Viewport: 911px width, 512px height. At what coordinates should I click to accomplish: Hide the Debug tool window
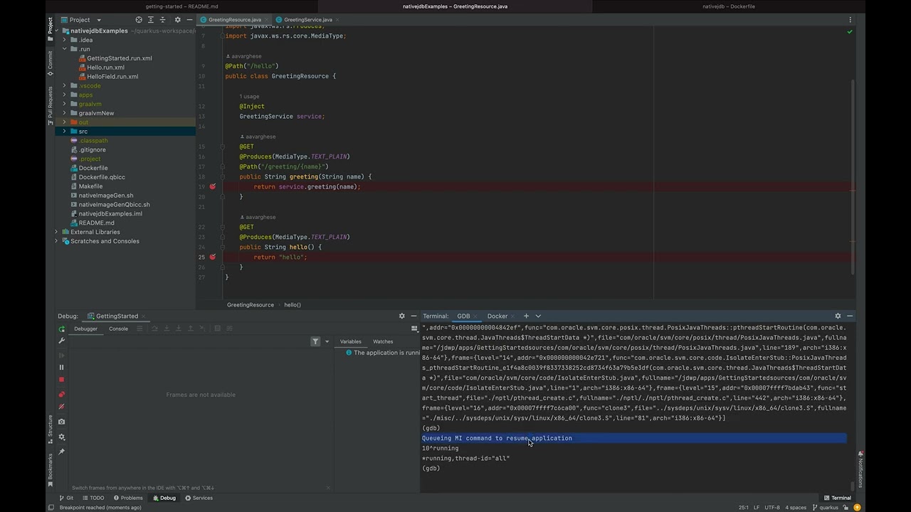tap(414, 316)
